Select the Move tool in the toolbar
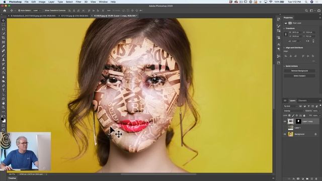 pyautogui.click(x=4, y=20)
